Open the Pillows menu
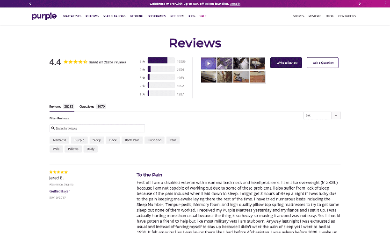 92,16
